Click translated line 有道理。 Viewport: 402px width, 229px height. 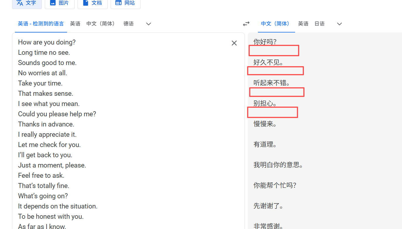(265, 144)
